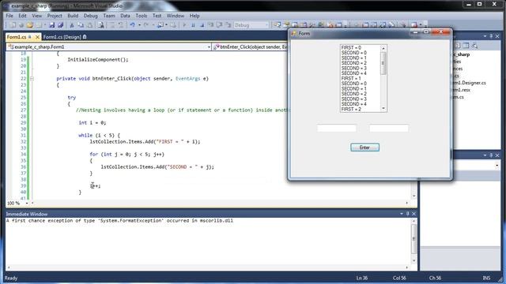
Task: Select 'FIRST = 0' in the listbox
Action: (x=351, y=47)
